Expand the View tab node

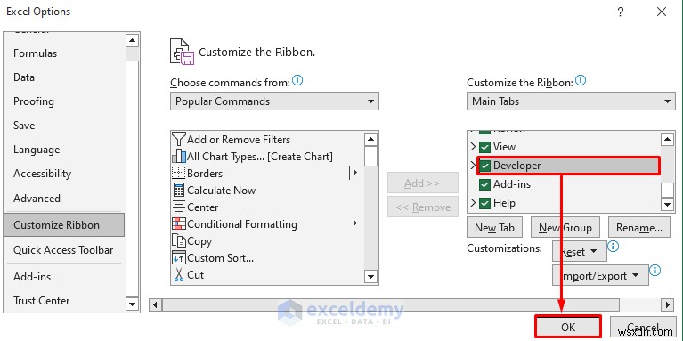[x=473, y=147]
